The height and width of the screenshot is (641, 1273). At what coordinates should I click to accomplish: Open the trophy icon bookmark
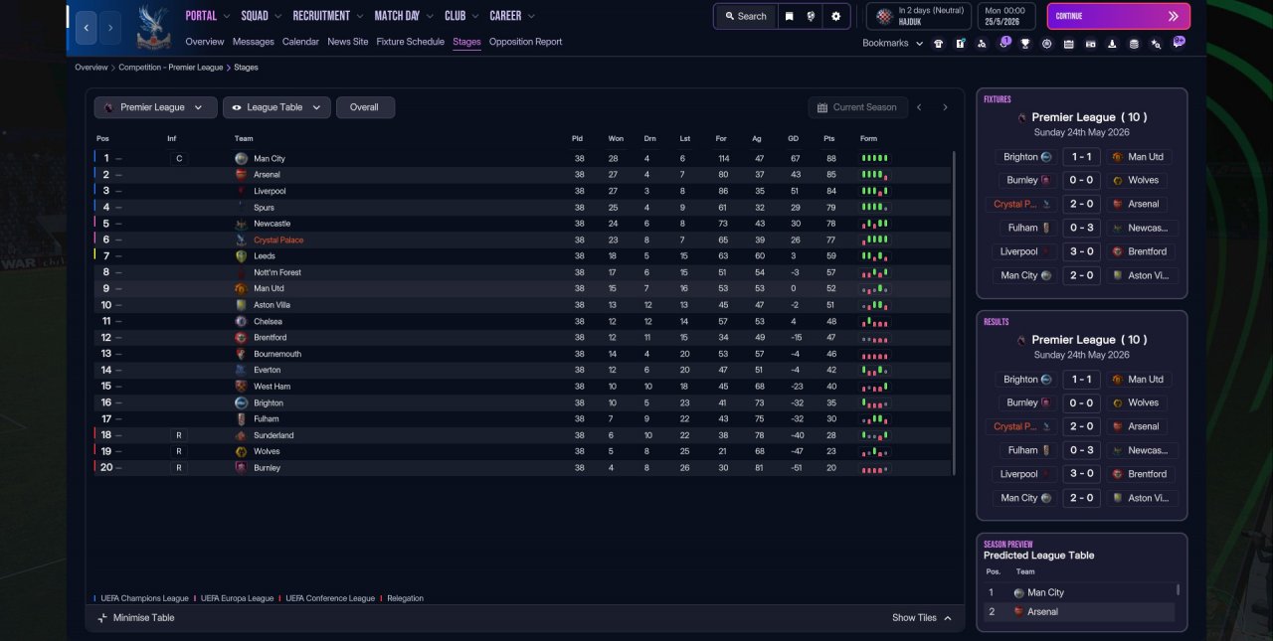[1024, 44]
